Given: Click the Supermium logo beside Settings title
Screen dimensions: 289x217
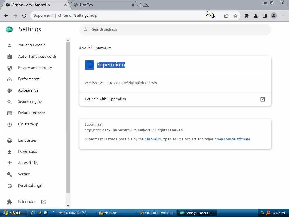Looking at the screenshot, I should coord(9,29).
